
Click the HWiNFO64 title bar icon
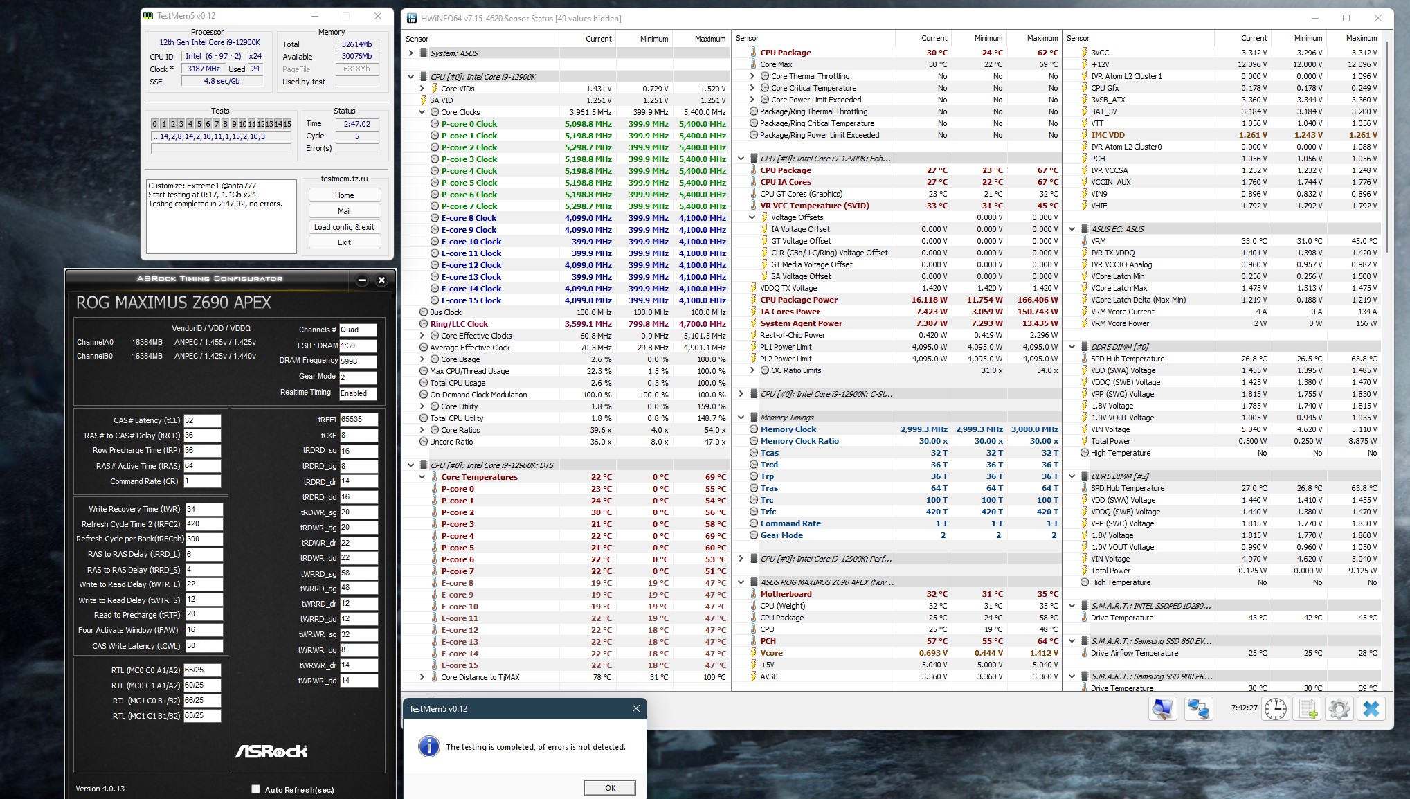(412, 18)
